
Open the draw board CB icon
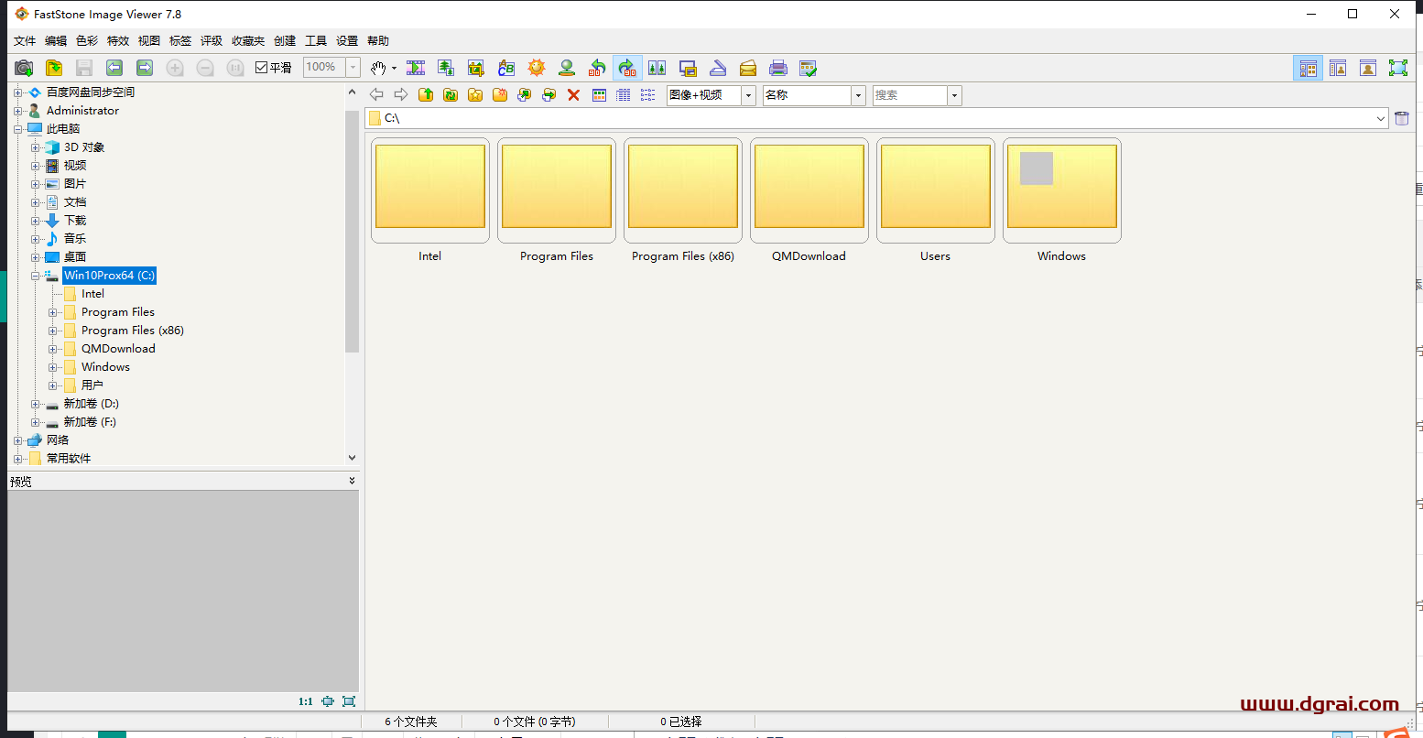pos(506,68)
